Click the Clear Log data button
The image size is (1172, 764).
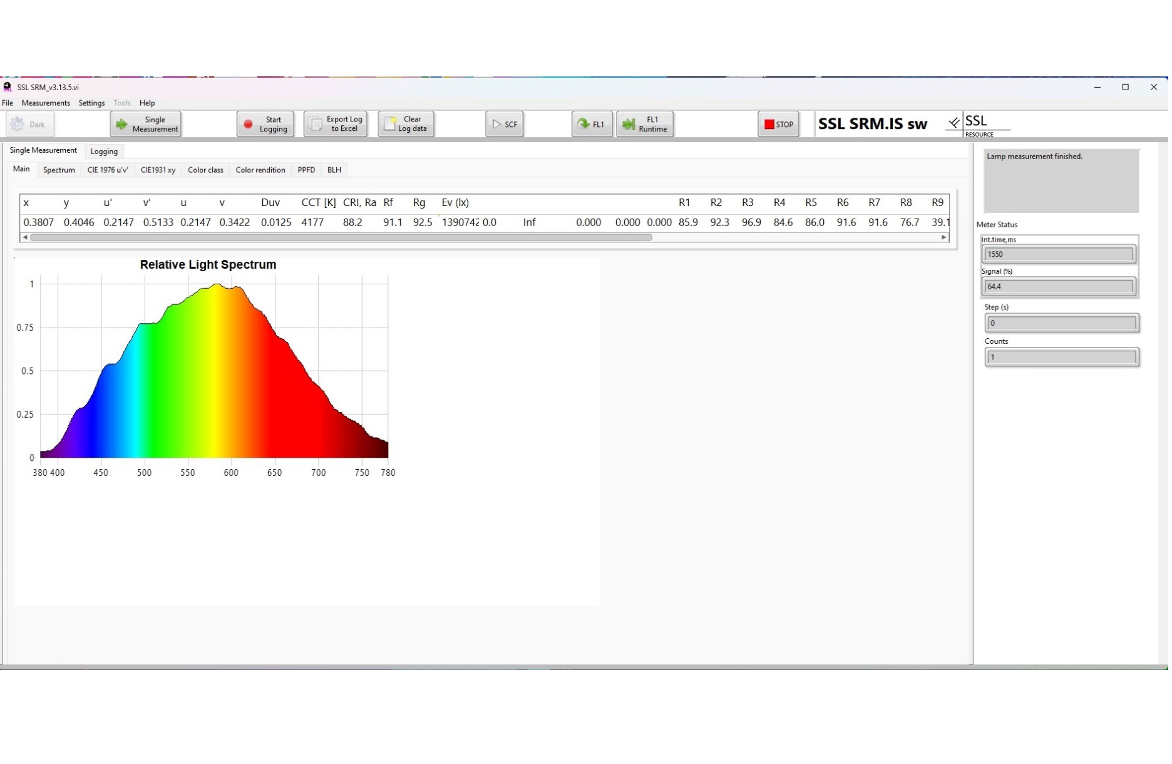pyautogui.click(x=406, y=125)
